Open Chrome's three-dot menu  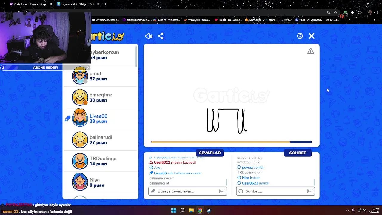(x=378, y=13)
